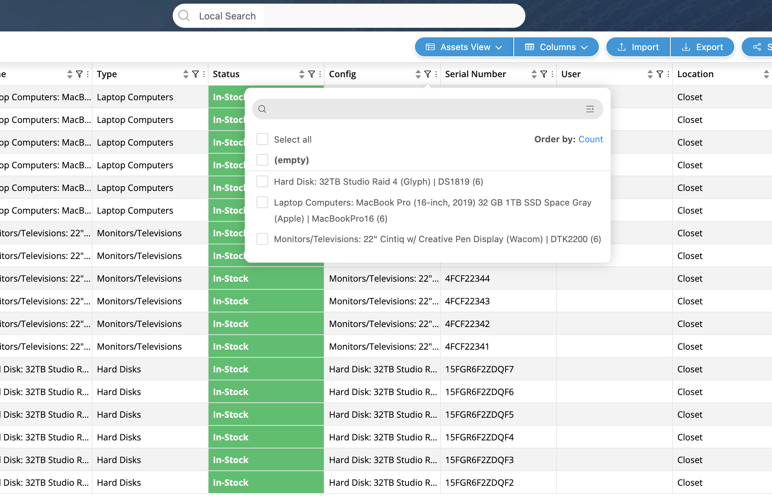Click the share icon at the top right
Screen dimensions: 772x496
click(x=757, y=47)
